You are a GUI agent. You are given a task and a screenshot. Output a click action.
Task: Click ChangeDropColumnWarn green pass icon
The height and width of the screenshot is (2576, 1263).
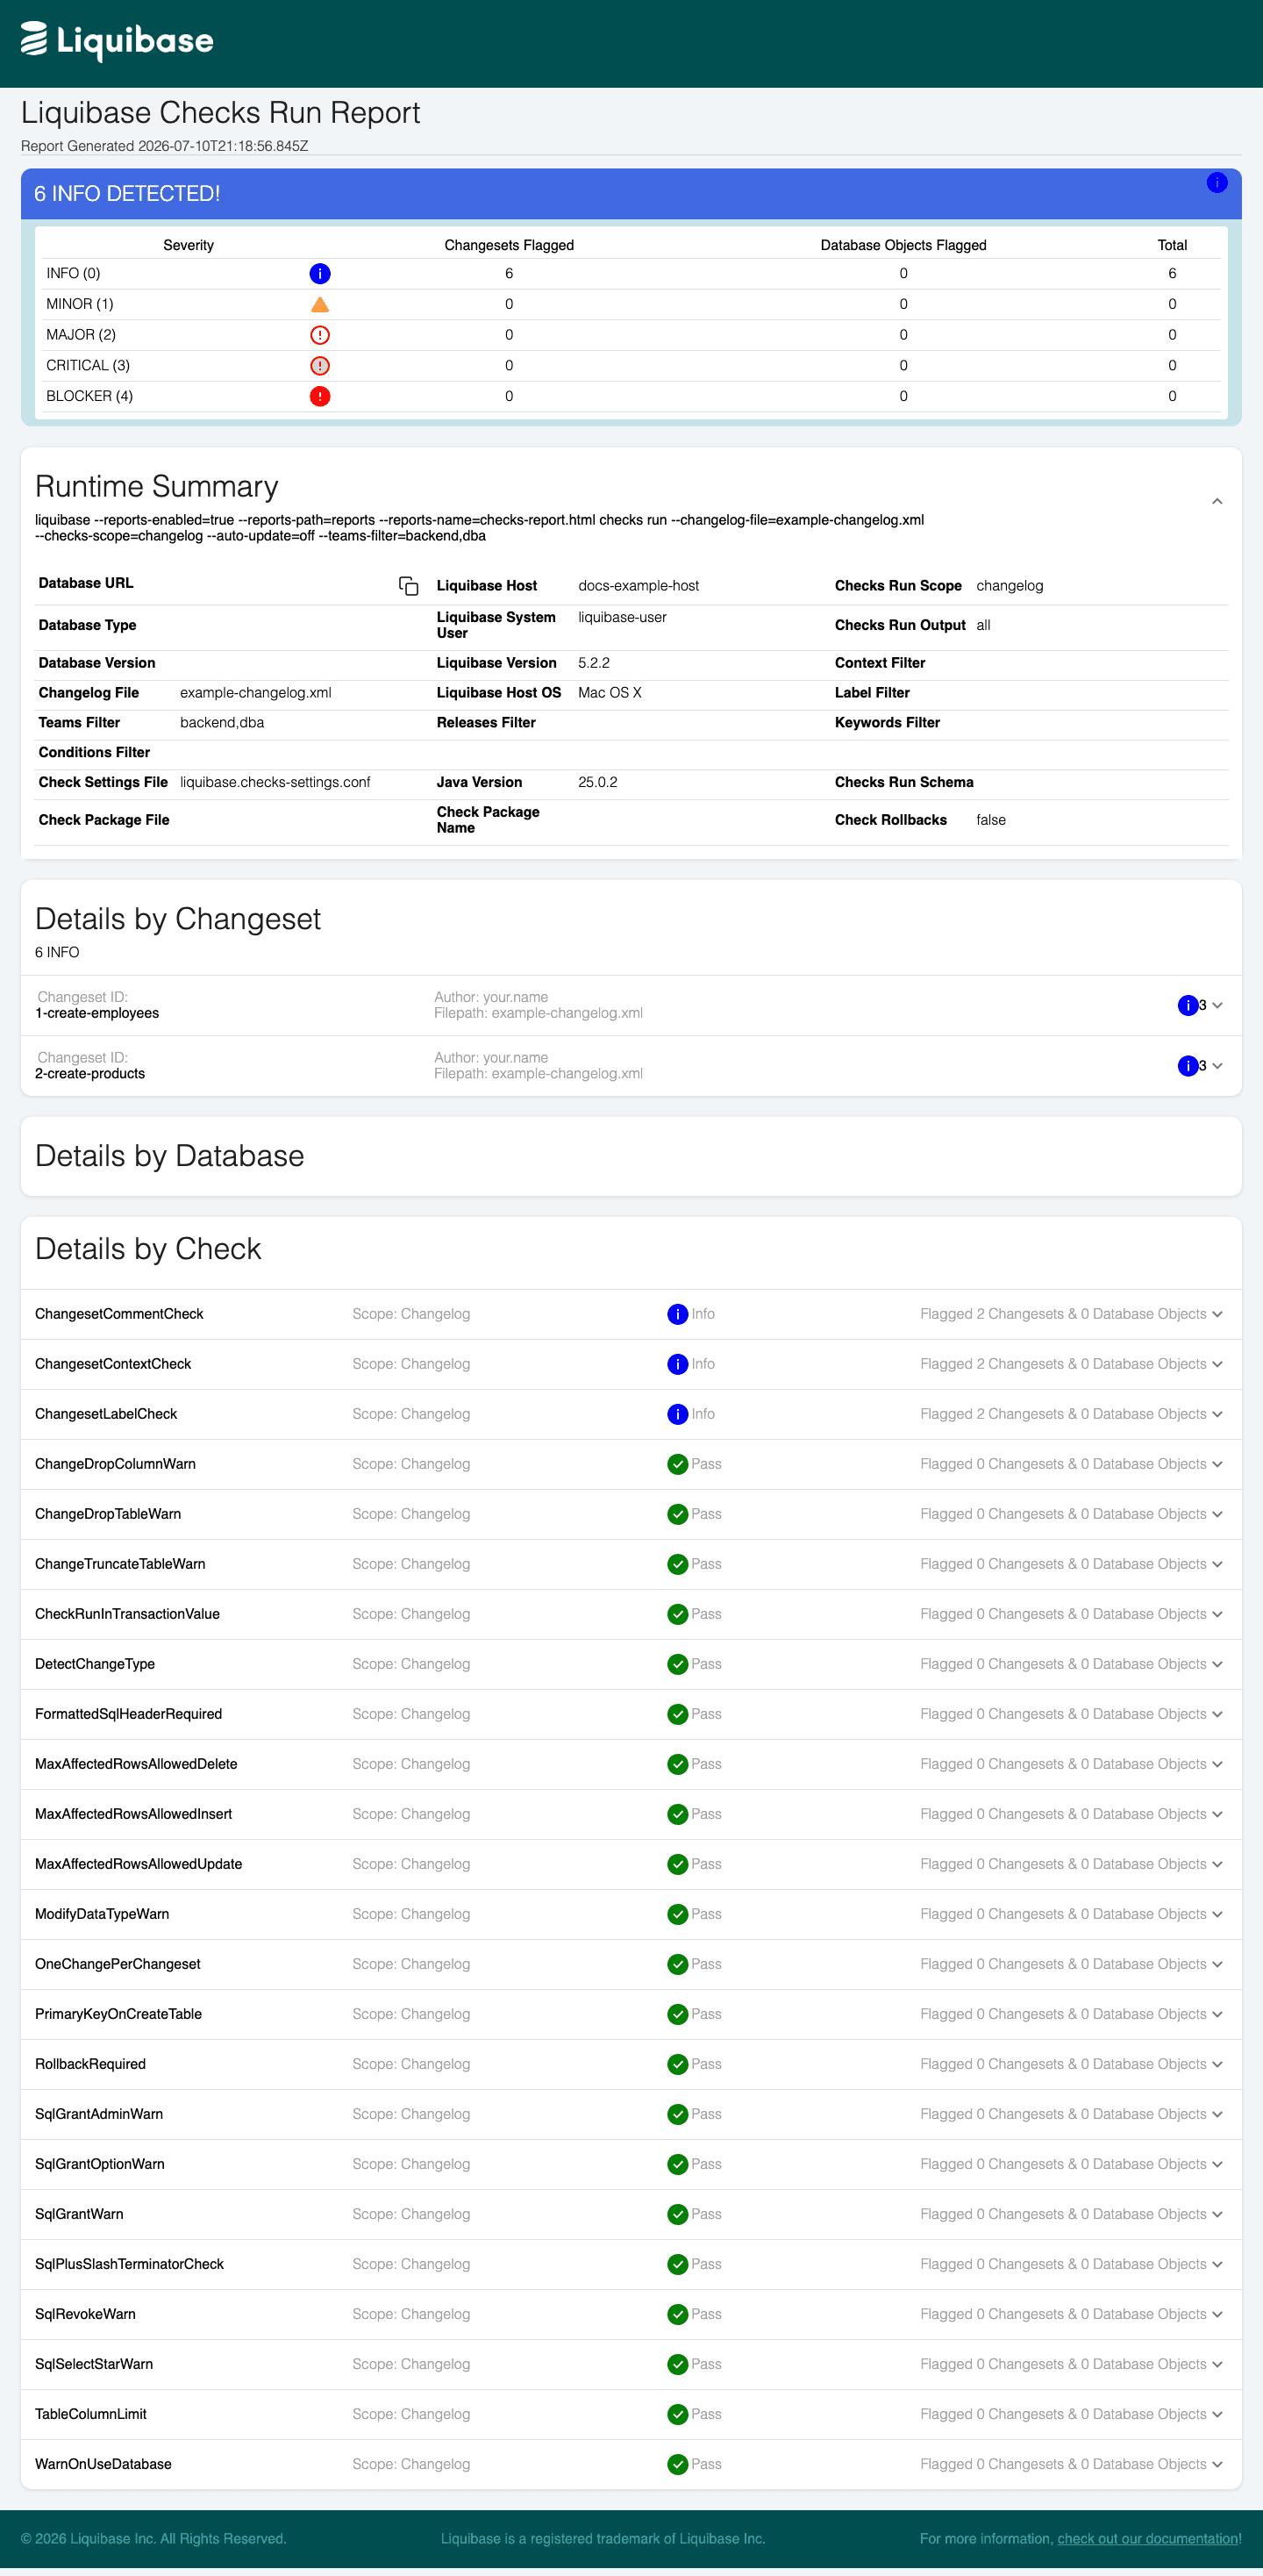click(677, 1464)
